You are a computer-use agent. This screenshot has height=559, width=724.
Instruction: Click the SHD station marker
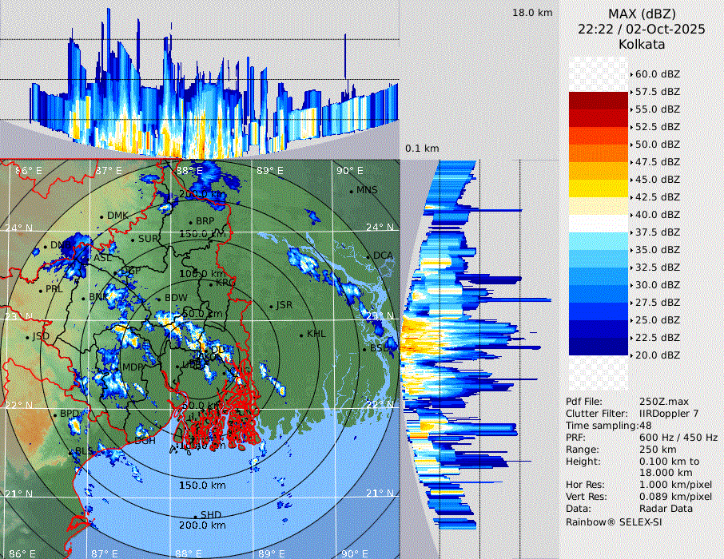click(x=195, y=515)
